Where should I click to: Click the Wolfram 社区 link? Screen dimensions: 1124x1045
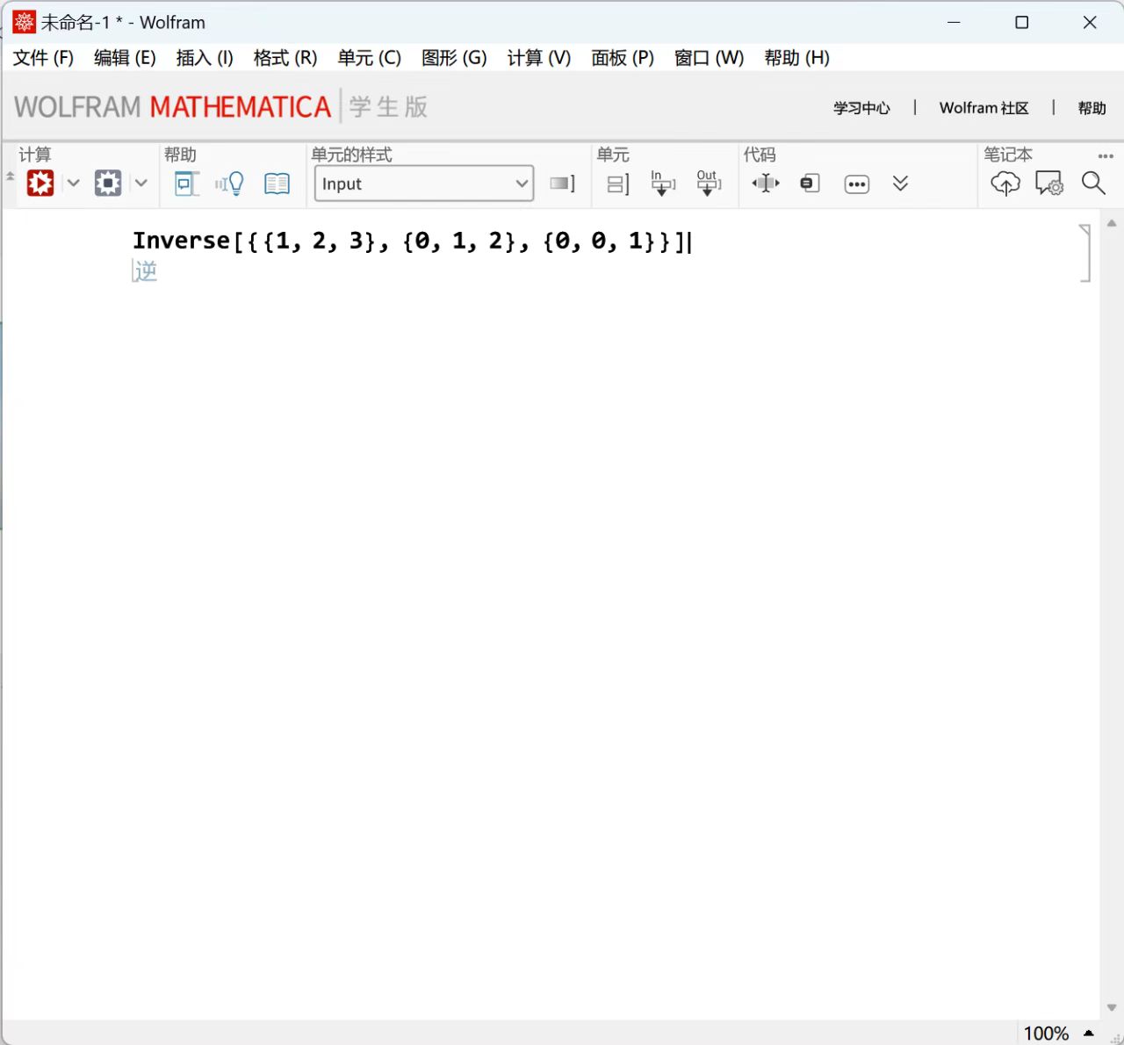click(983, 108)
